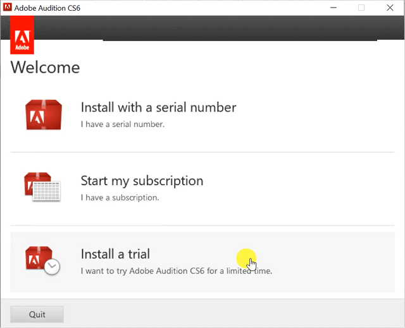Choose "Start my subscription" heading
This screenshot has height=328, width=405.
142,181
